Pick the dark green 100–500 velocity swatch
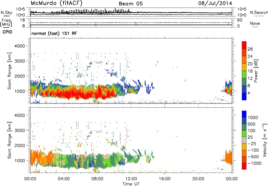Image resolution: width=268 pixels, height=186 pixels. click(244, 127)
